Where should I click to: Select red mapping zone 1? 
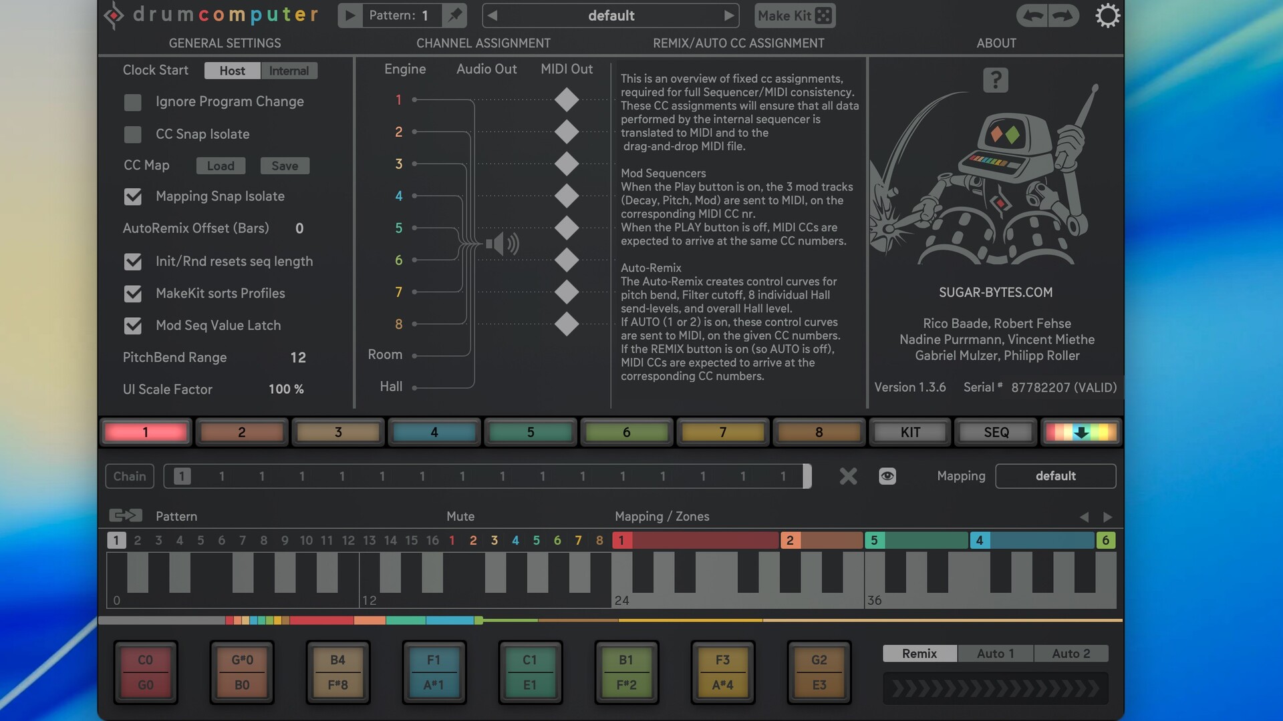coord(696,540)
